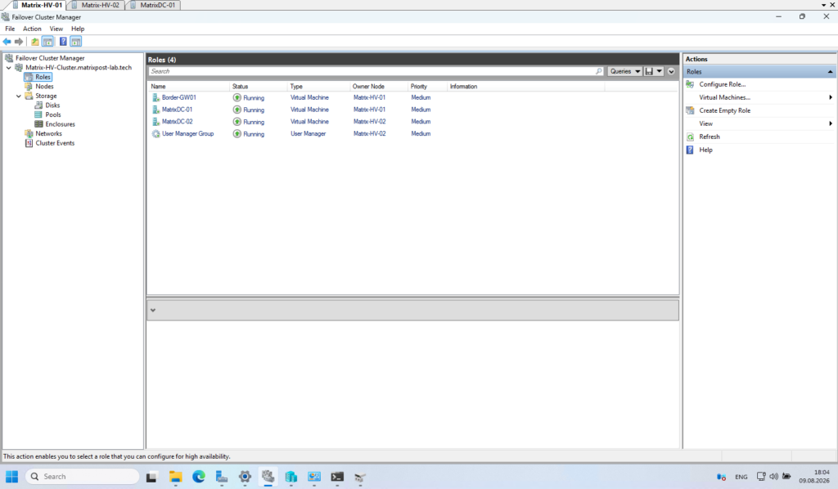Click the Running status icon for User Manager Group
The image size is (838, 489).
pos(237,134)
